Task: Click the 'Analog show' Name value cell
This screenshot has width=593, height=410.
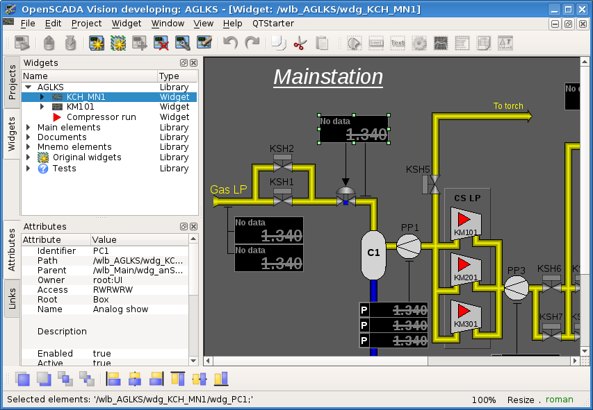Action: pos(140,309)
